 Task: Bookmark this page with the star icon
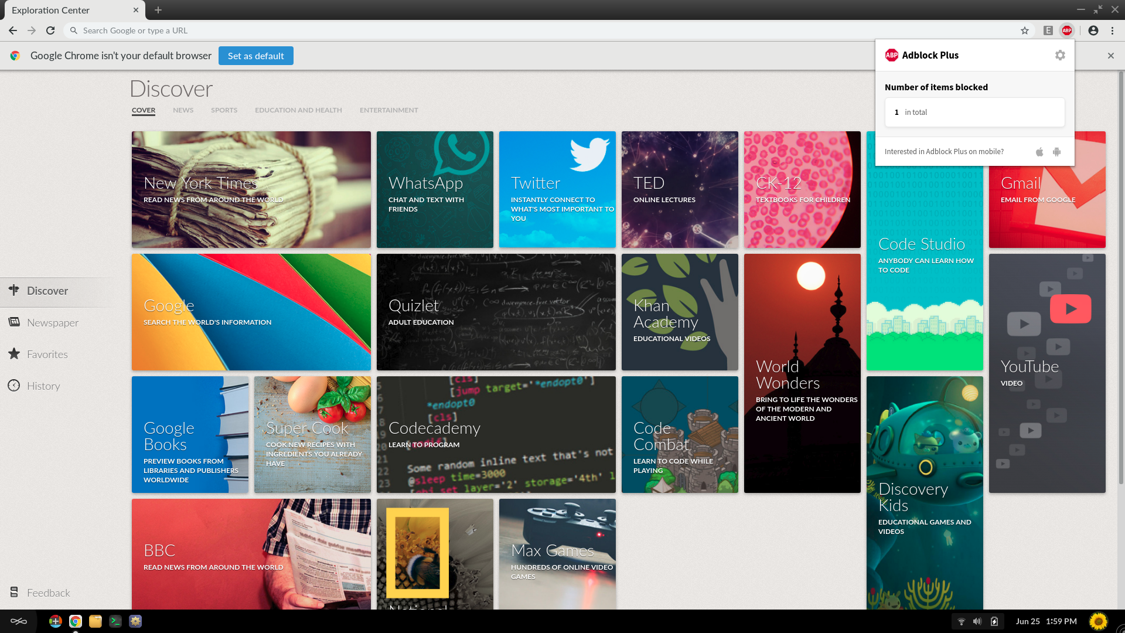click(1025, 30)
